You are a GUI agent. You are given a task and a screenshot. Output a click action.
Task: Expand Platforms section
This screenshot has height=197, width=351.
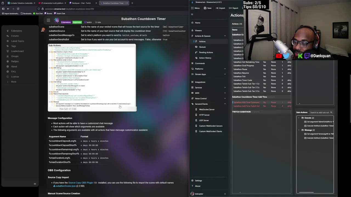click(225, 69)
